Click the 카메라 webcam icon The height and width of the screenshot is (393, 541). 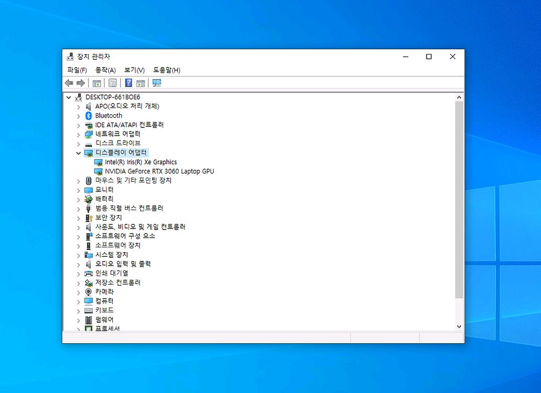tap(89, 292)
